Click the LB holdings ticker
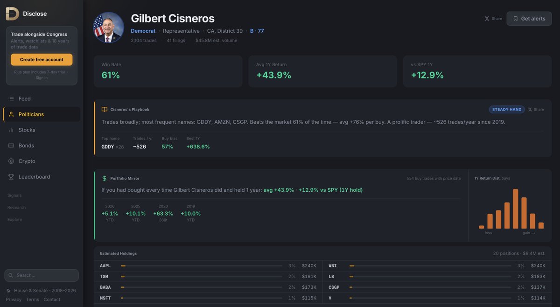Viewport: 560px width, 307px height. pyautogui.click(x=331, y=277)
